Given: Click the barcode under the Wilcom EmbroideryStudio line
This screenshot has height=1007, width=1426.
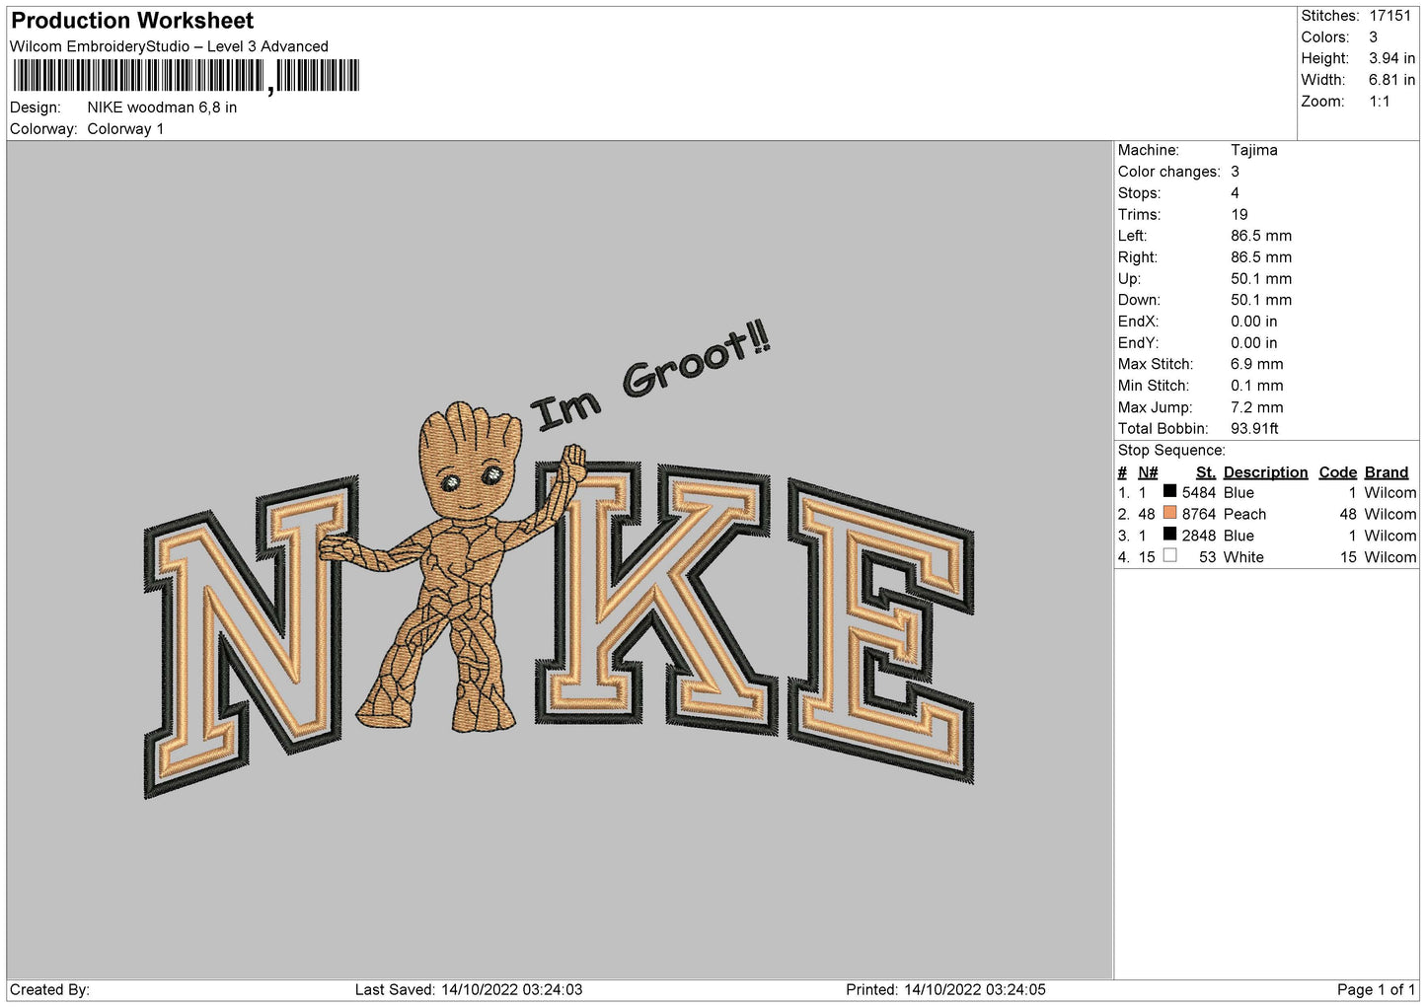Looking at the screenshot, I should [x=187, y=77].
